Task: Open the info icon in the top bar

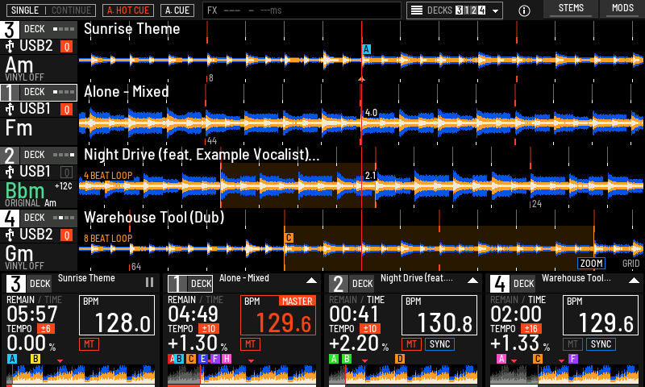Action: [524, 10]
